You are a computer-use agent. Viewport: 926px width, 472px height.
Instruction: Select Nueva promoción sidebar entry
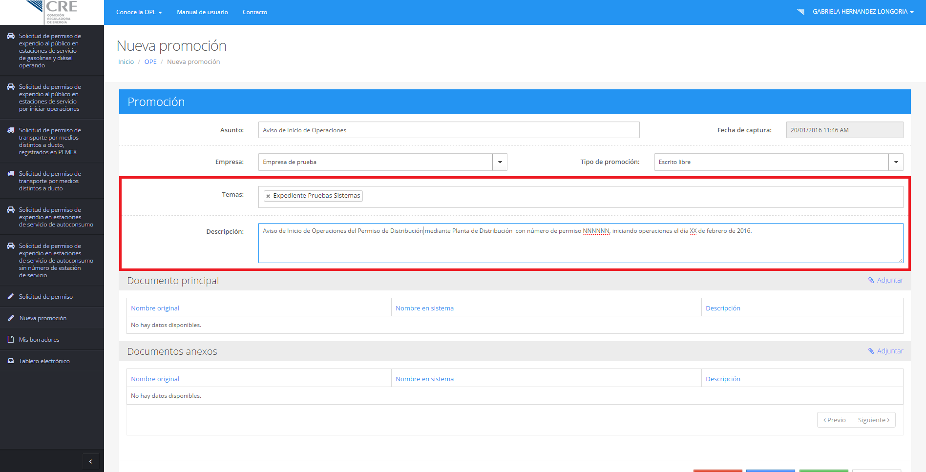pos(52,318)
